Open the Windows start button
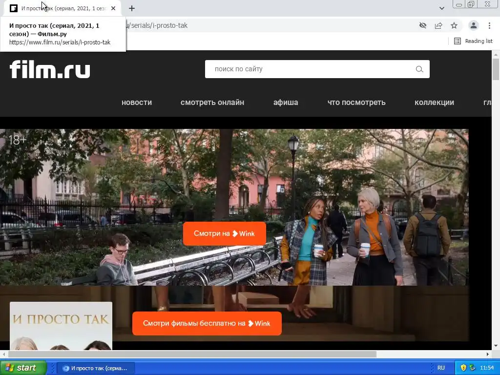The height and width of the screenshot is (375, 500). (x=23, y=368)
